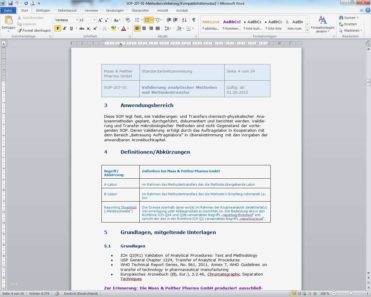Click the zoom in plus button

pos(367,294)
